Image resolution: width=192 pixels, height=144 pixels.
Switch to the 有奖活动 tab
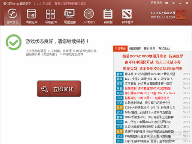(x=164, y=49)
